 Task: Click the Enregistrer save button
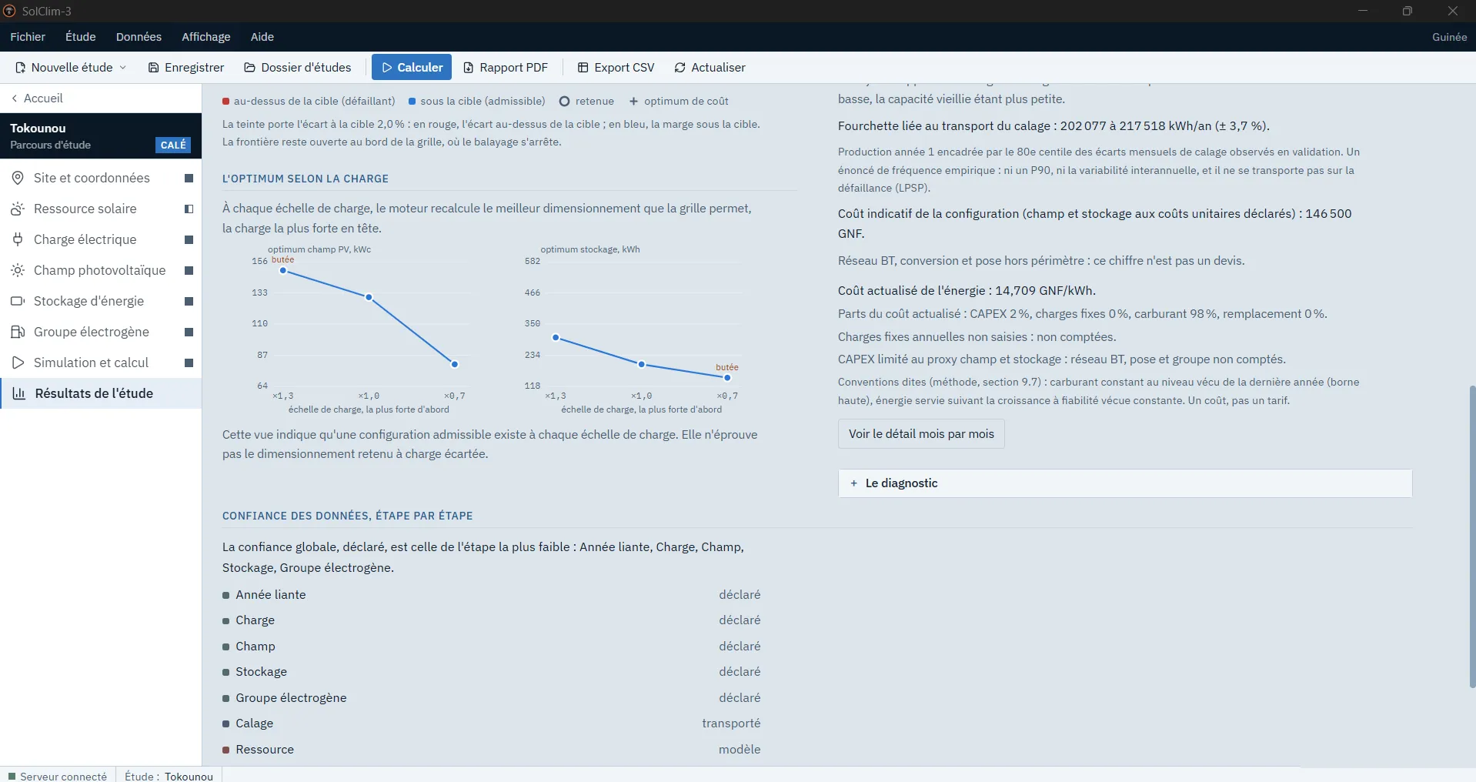tap(186, 68)
